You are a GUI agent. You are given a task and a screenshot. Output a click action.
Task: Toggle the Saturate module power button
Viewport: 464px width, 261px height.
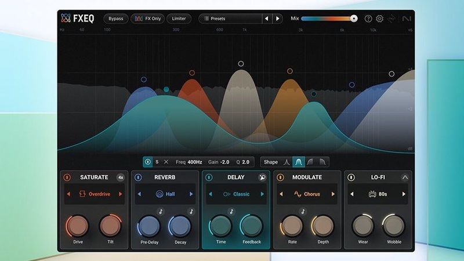click(67, 177)
